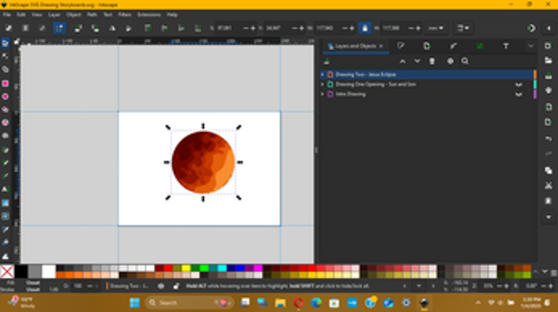Open the Filters menu
558x312 pixels.
[124, 15]
